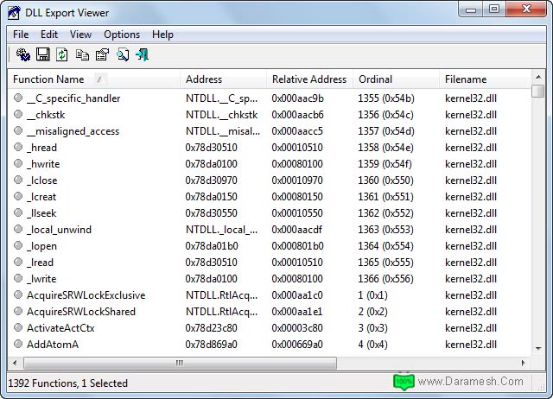The width and height of the screenshot is (553, 399).
Task: Click the Copy selected items icon
Action: pos(82,55)
